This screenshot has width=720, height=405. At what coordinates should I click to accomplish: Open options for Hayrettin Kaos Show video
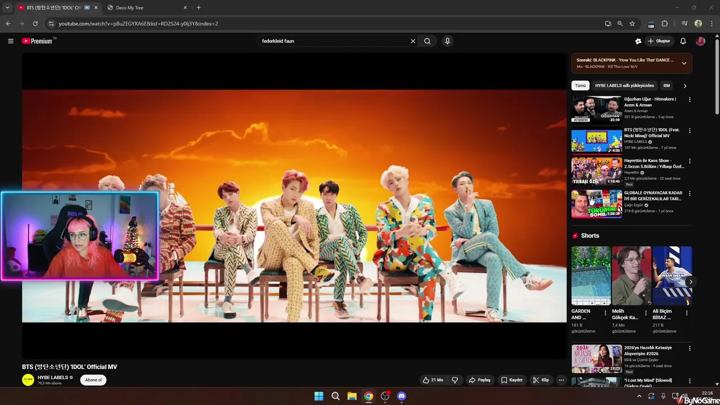coord(690,161)
